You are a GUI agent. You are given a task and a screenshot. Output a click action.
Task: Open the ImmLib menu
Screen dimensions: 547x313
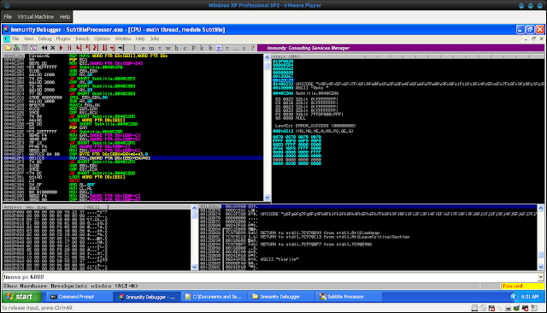point(82,38)
